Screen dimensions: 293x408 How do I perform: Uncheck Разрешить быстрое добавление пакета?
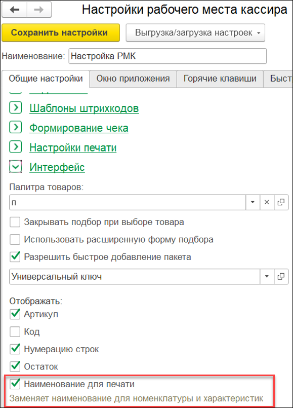14,256
